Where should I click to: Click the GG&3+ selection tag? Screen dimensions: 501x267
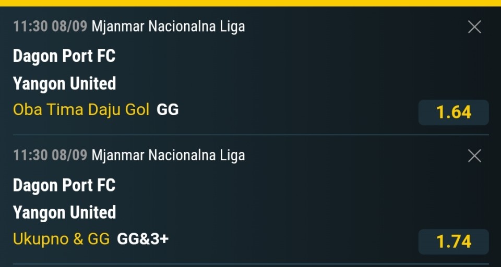[x=142, y=239]
